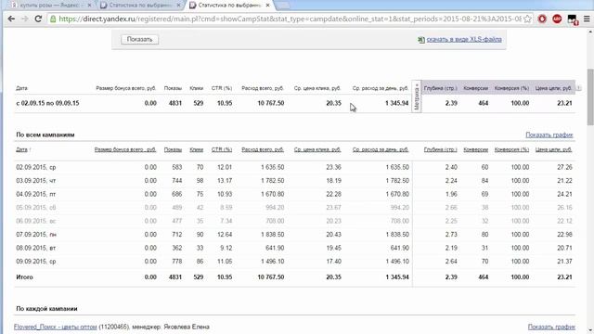Select the '07.09.2015, пн' date cell

[36, 235]
